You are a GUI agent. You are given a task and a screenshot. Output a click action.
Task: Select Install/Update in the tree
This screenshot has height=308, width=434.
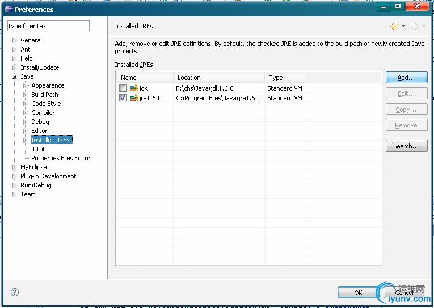40,68
